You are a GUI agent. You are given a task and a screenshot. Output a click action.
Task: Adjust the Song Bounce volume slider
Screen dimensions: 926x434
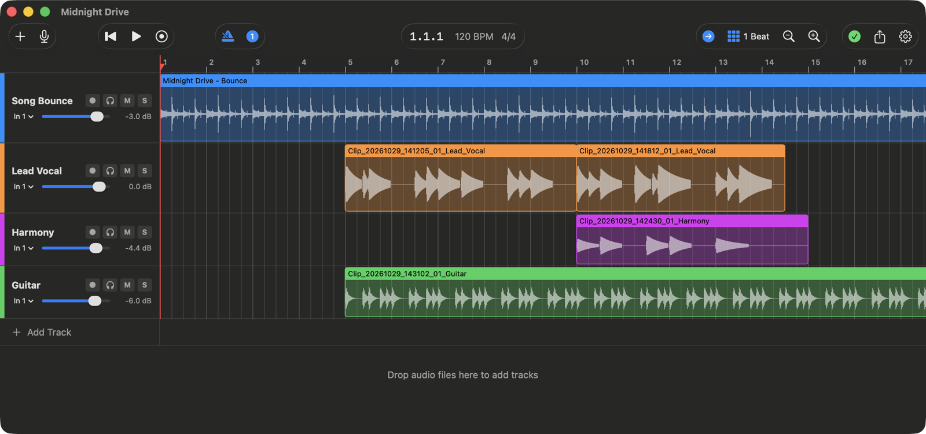tap(76, 116)
